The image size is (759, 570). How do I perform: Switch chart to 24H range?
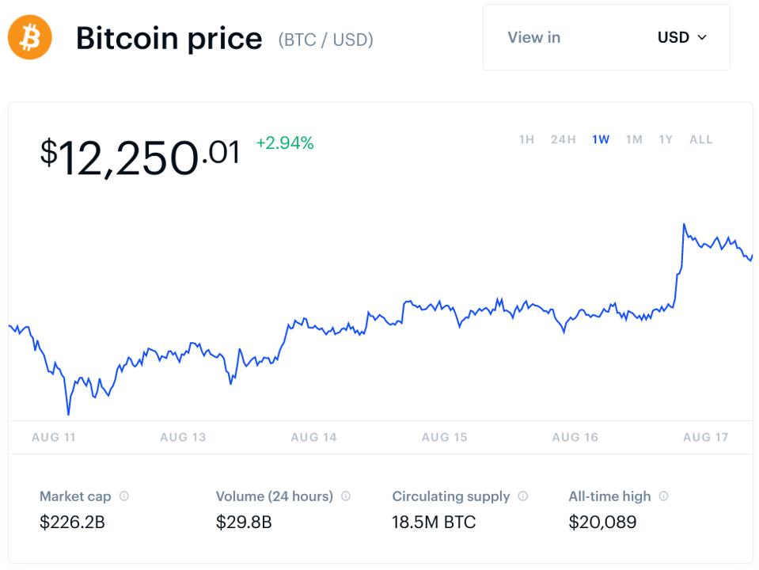563,139
